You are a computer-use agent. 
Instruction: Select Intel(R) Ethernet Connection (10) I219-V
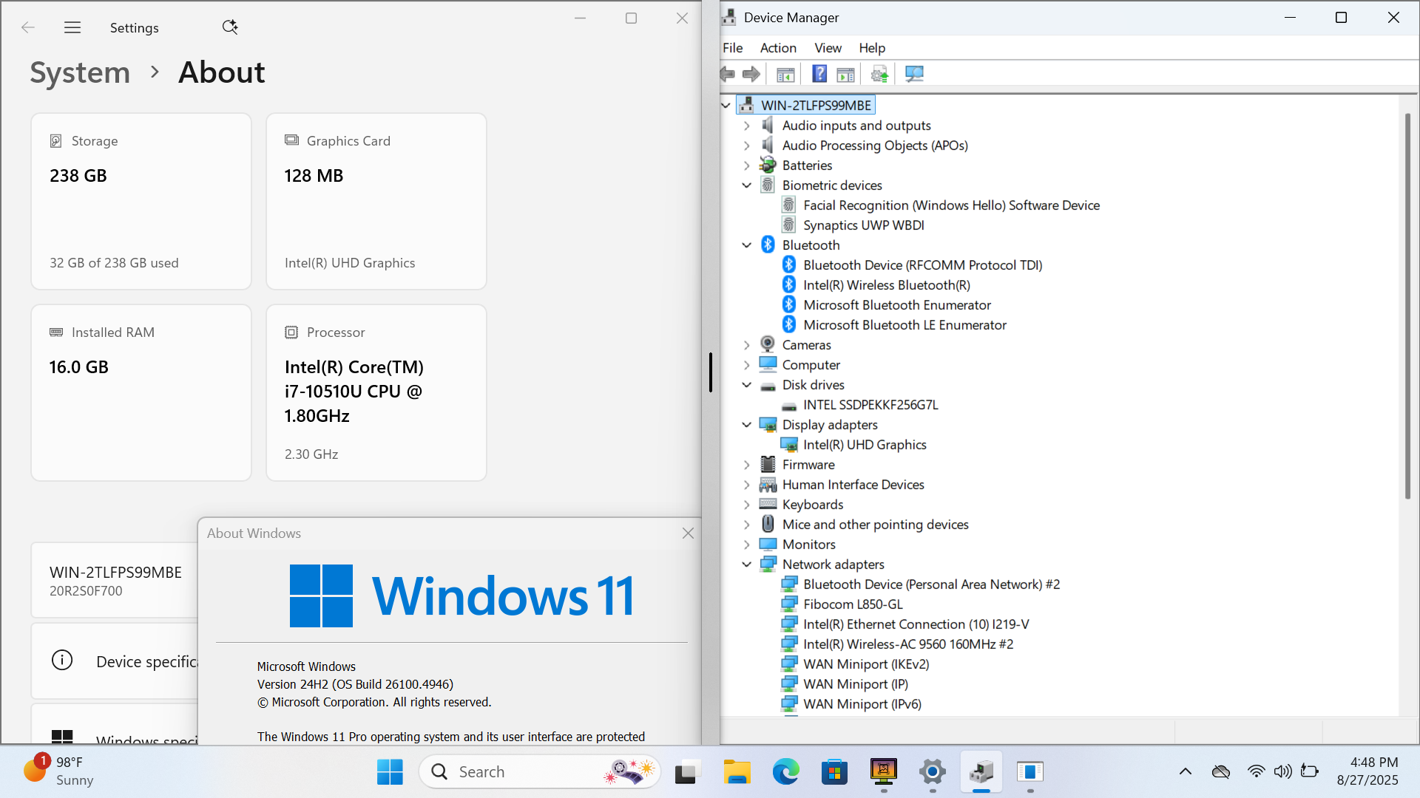(916, 624)
